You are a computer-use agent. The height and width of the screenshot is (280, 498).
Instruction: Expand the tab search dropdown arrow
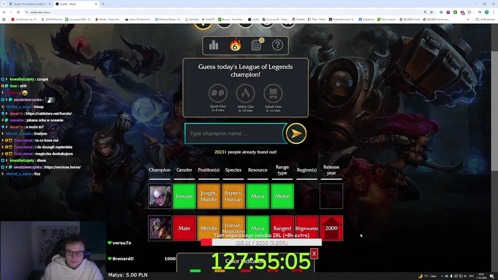pos(4,4)
